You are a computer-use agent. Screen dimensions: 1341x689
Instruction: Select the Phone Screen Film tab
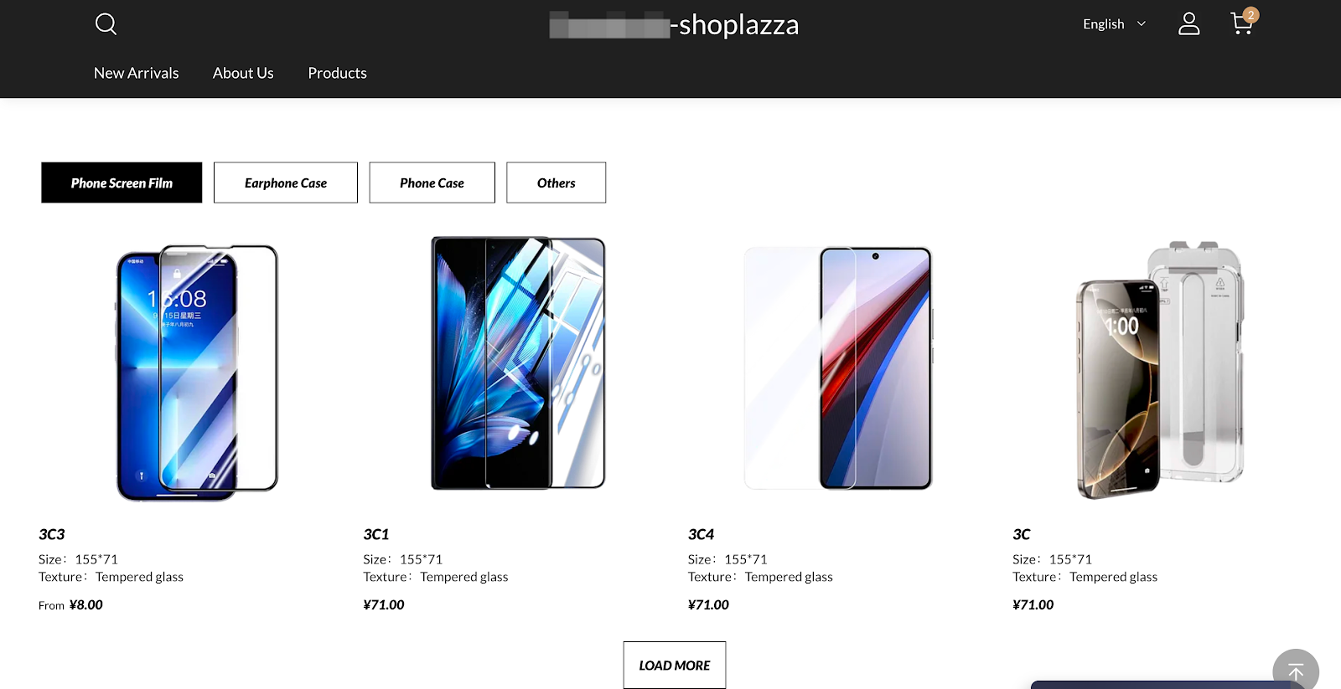pyautogui.click(x=122, y=183)
